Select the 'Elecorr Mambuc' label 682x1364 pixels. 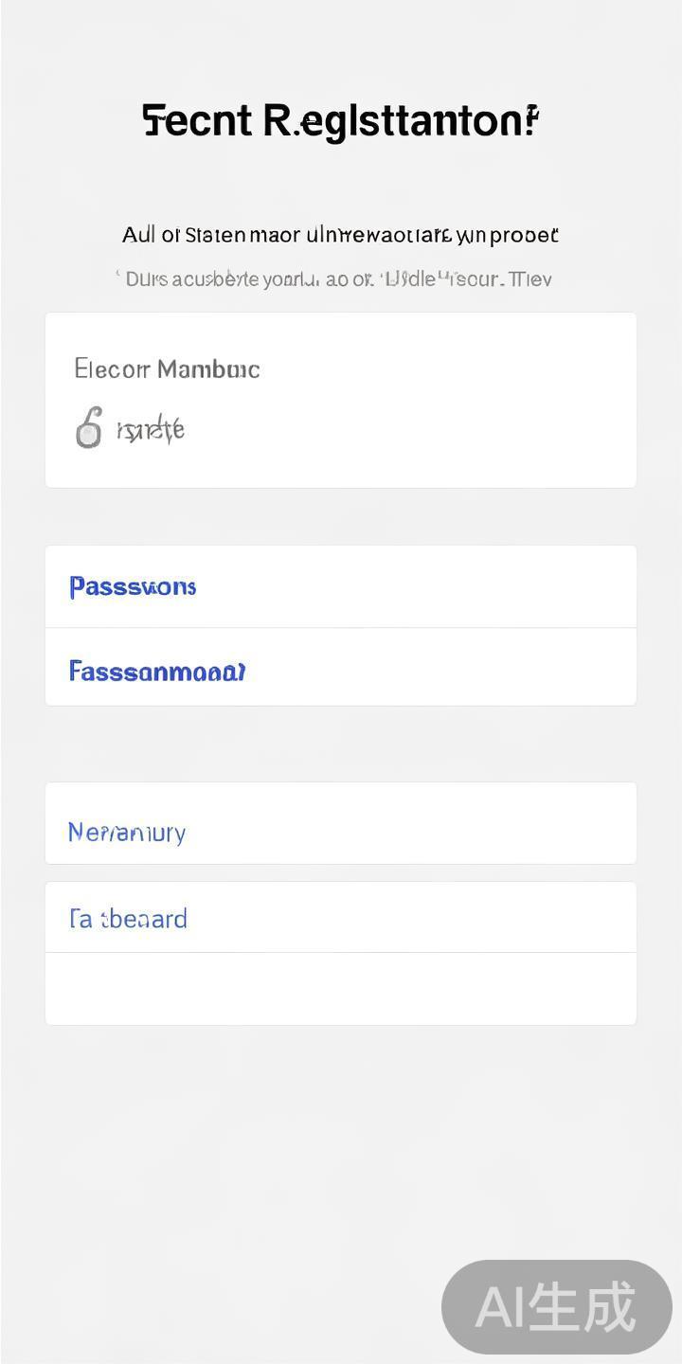(x=167, y=368)
